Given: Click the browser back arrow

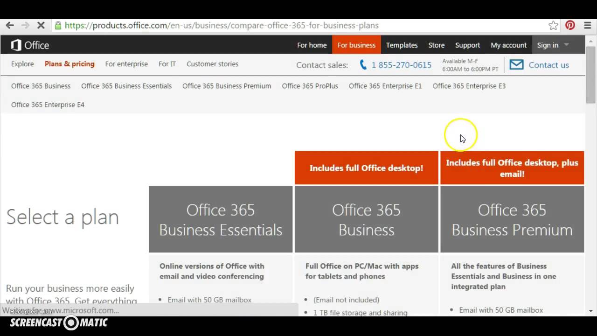Looking at the screenshot, I should click(x=10, y=25).
